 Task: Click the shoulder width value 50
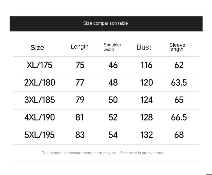click(x=113, y=100)
